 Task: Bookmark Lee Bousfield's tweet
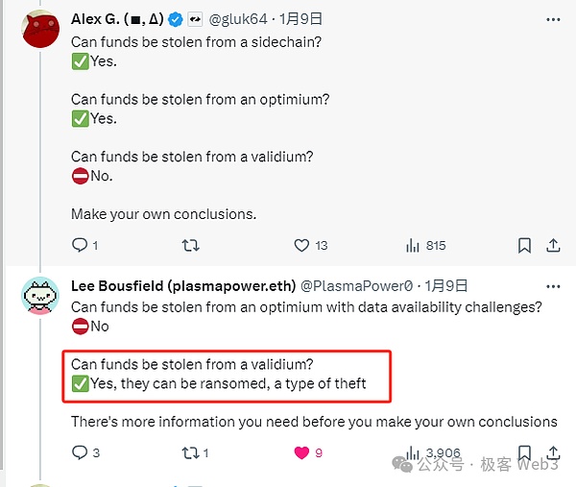(524, 452)
